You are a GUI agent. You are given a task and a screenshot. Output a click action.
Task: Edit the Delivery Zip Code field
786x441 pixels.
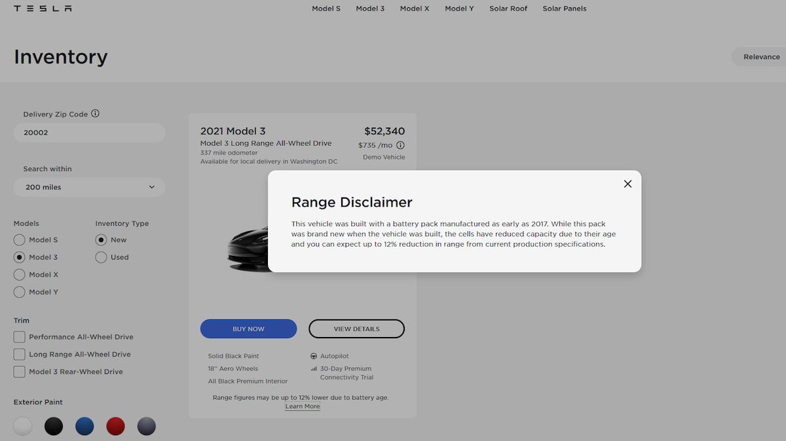(x=89, y=132)
